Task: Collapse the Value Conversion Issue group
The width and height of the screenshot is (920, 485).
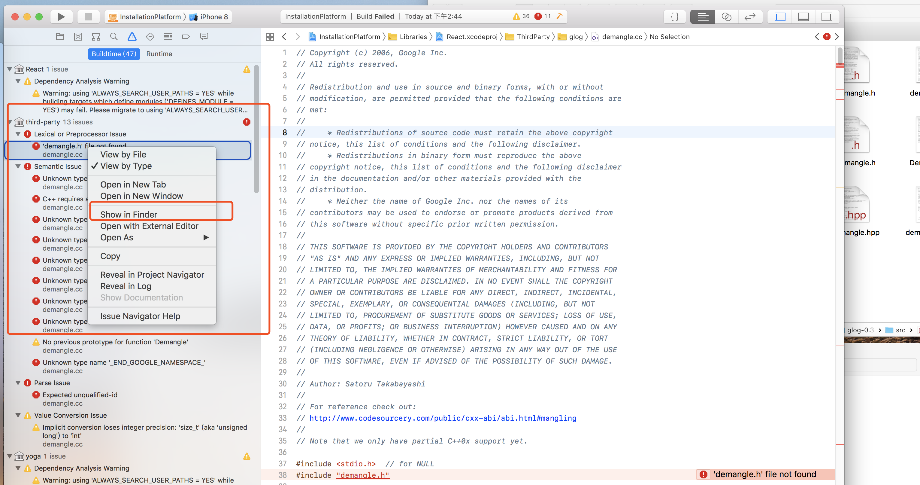Action: [18, 415]
